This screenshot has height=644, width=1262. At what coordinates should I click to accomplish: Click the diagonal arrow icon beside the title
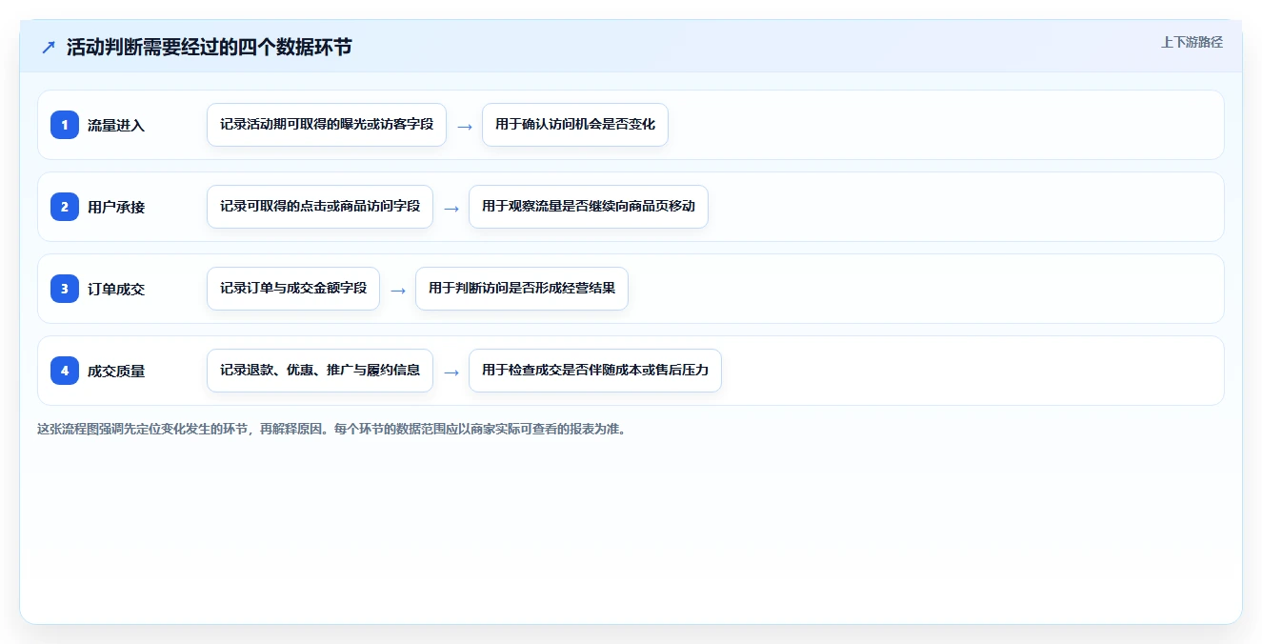click(49, 47)
